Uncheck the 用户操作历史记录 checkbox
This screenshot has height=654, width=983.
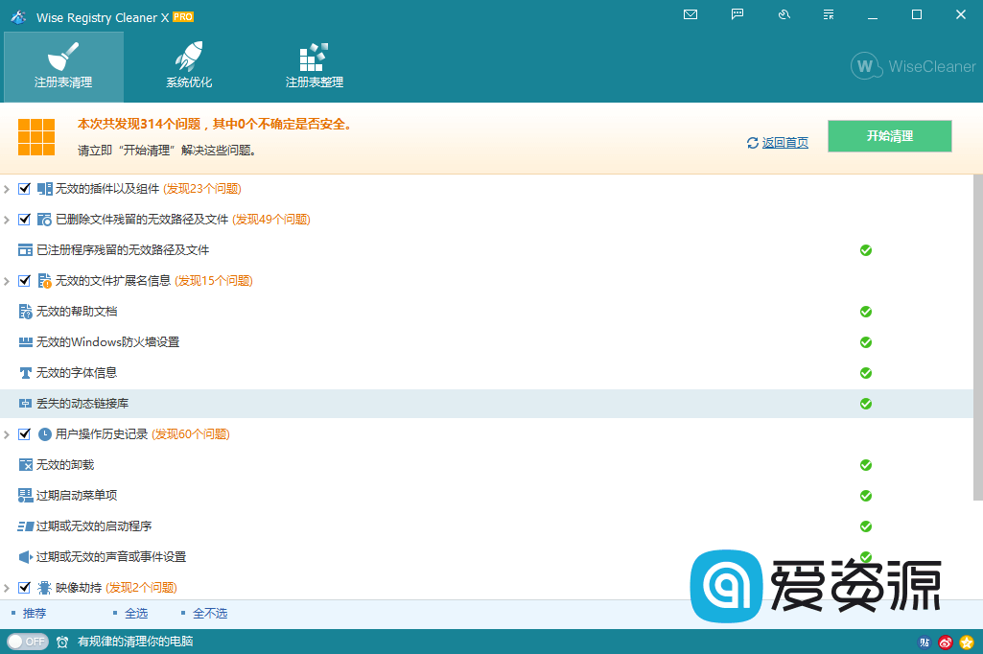[x=24, y=433]
